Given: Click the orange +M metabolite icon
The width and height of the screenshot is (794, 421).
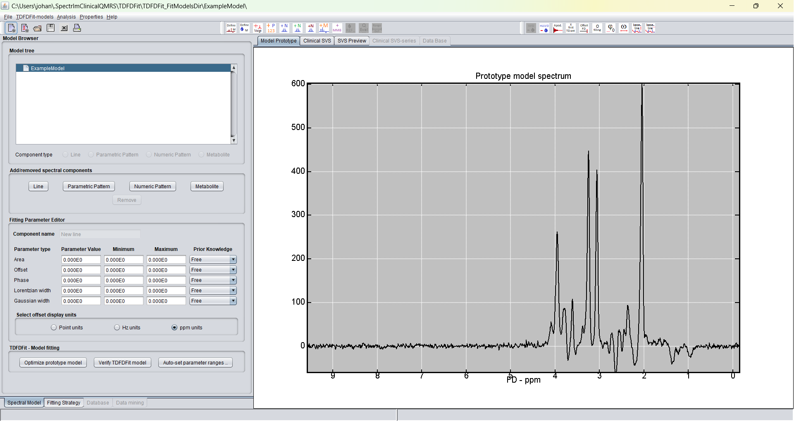Looking at the screenshot, I should click(324, 28).
